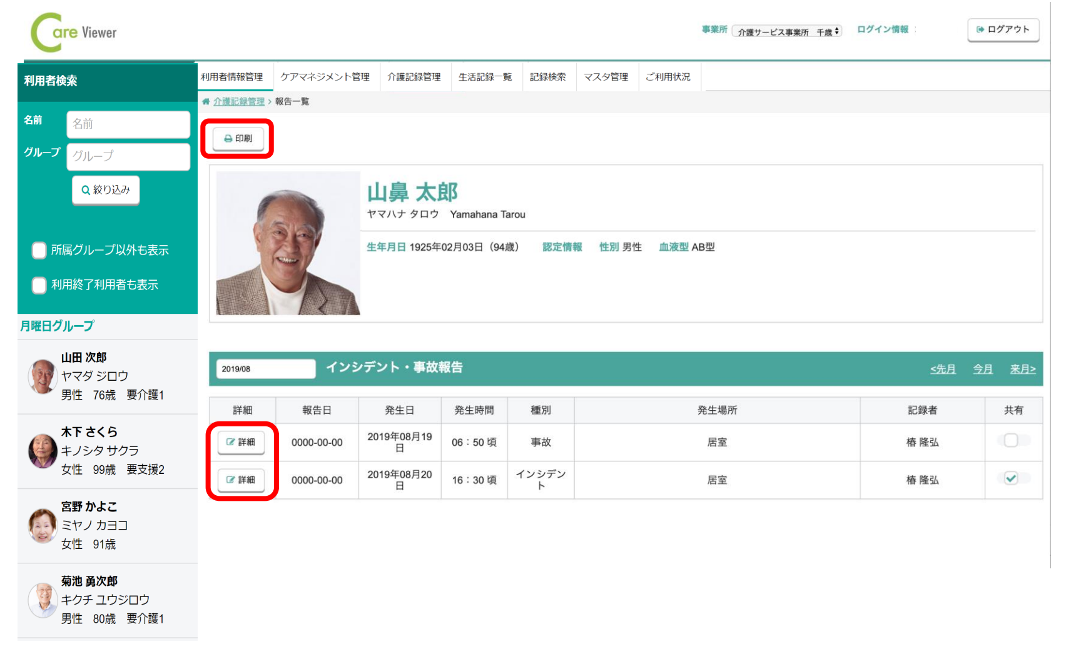Click the 認定情報 link in profile
Screen dimensions: 1071x654
point(562,247)
